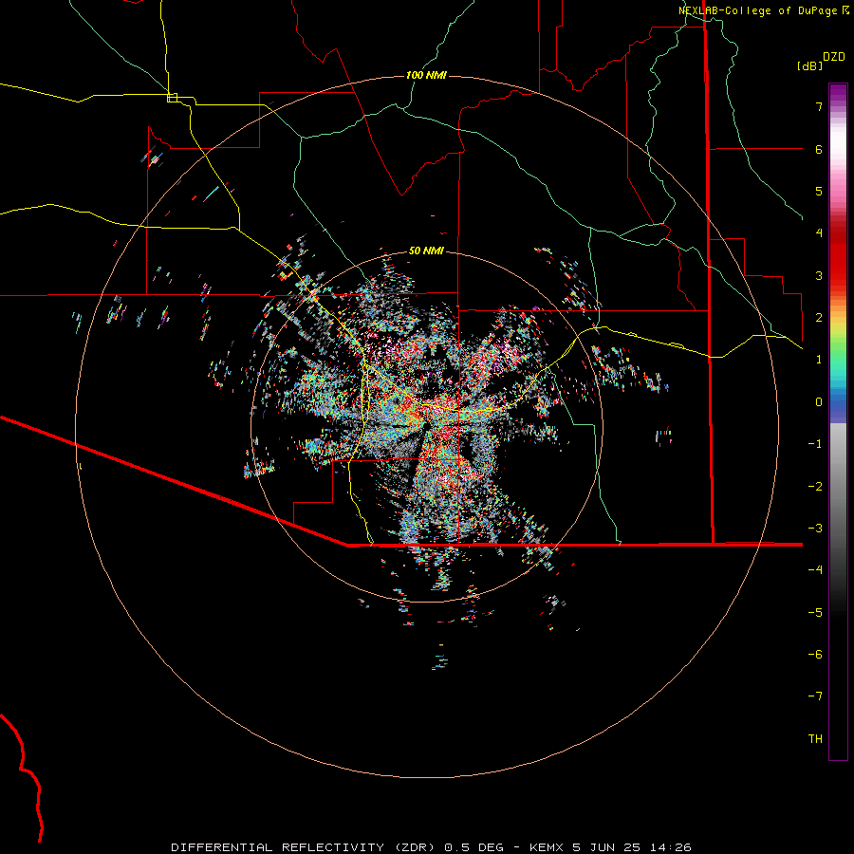The width and height of the screenshot is (854, 854).
Task: Click the "4" value on the color scale
Action: [819, 233]
